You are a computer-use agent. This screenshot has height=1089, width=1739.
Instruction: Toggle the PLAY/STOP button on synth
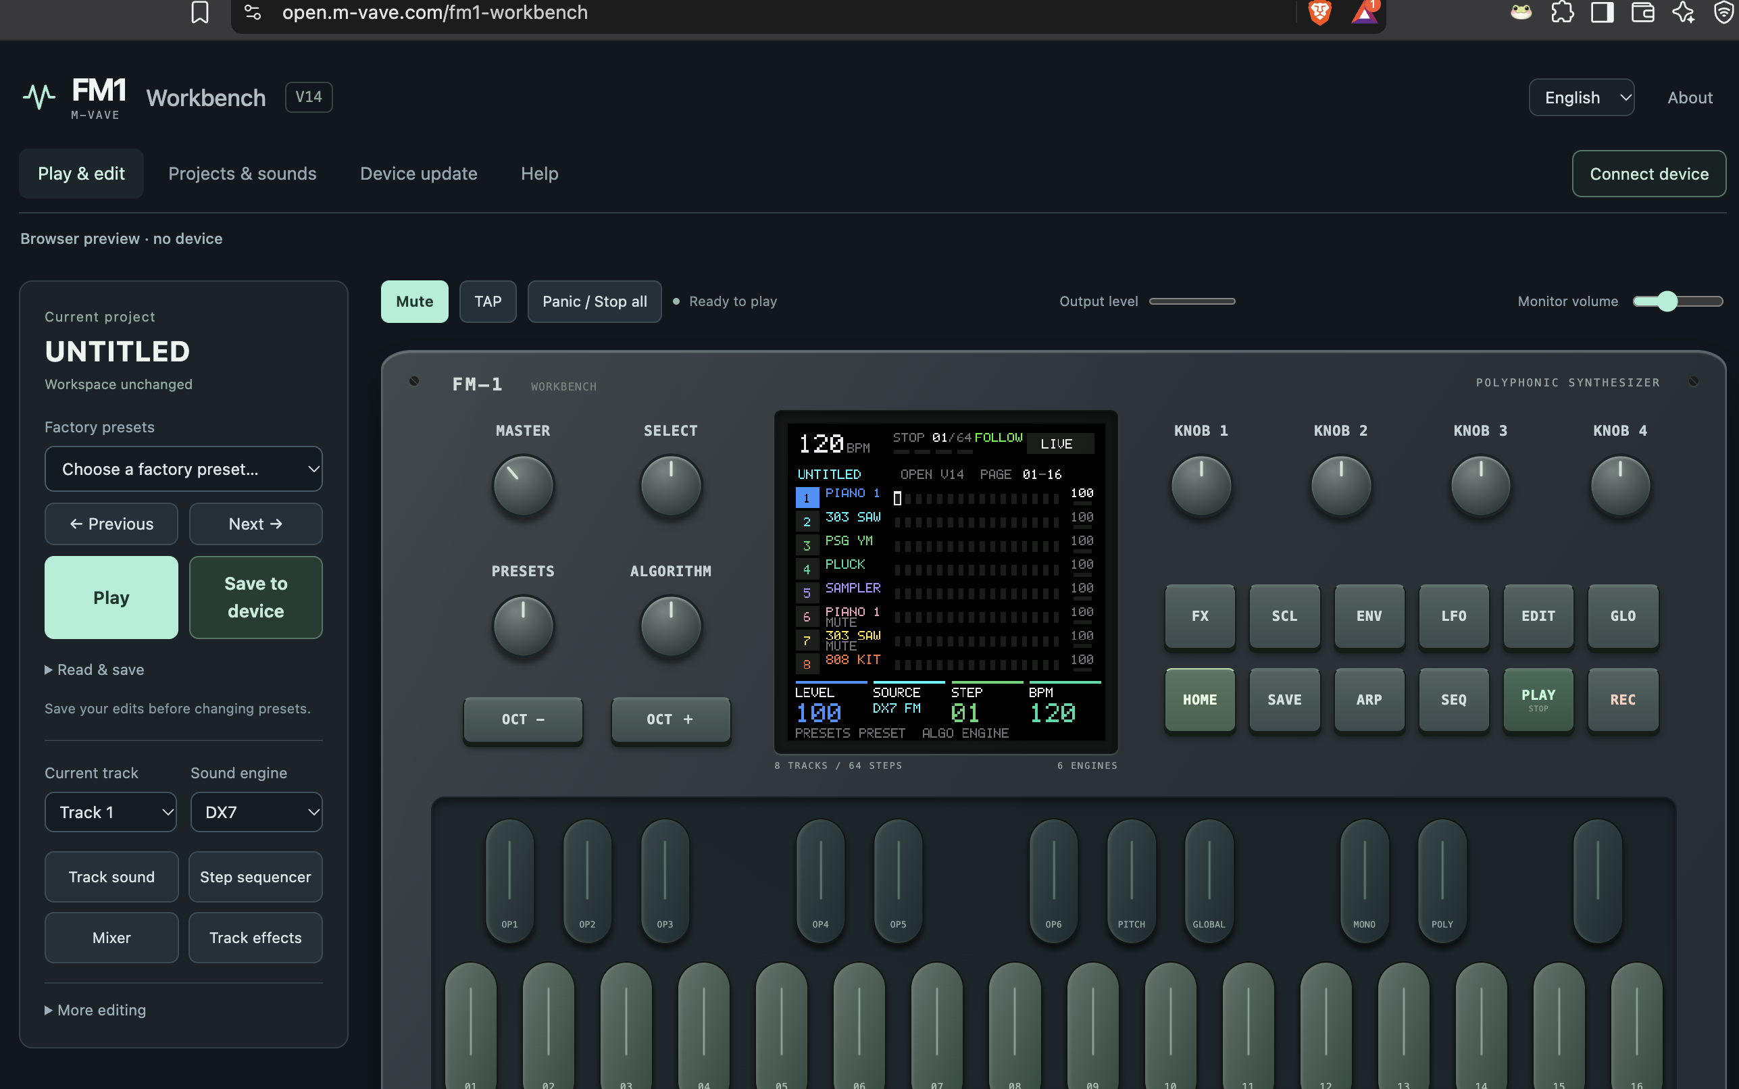click(1538, 699)
